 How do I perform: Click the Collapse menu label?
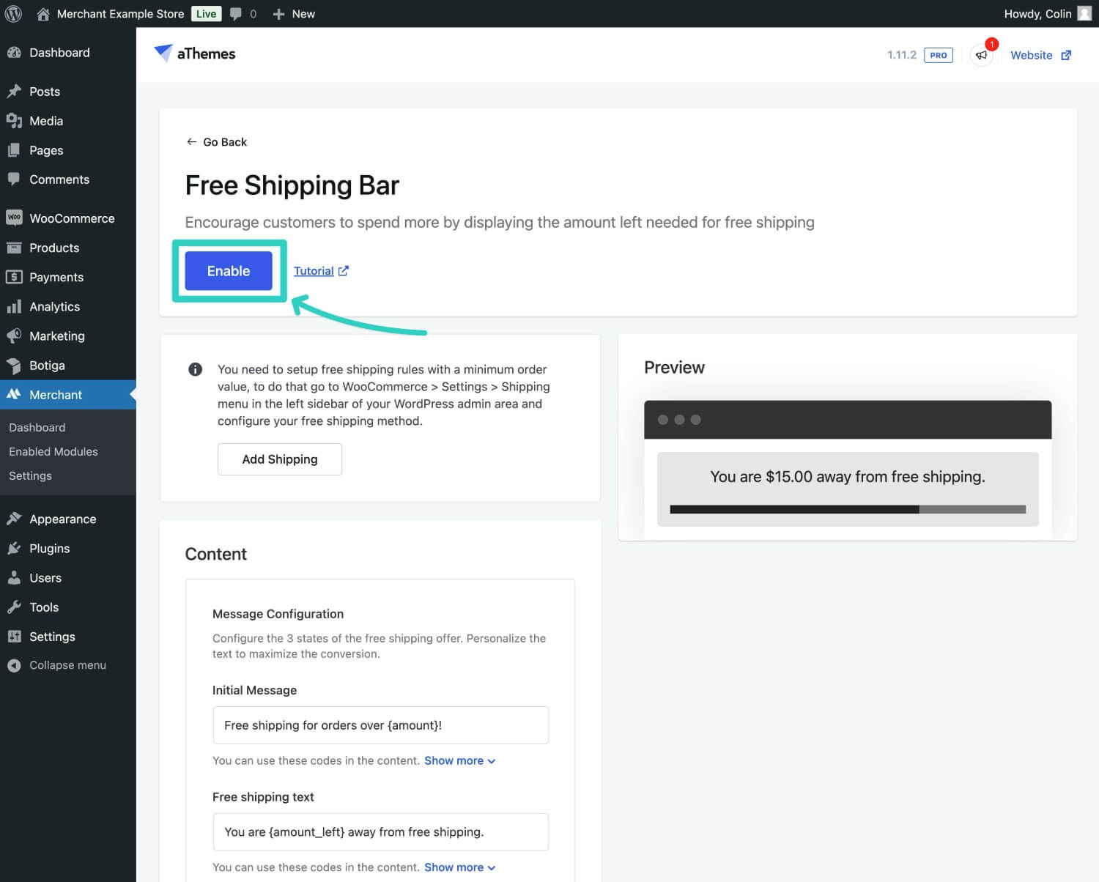[x=67, y=665]
